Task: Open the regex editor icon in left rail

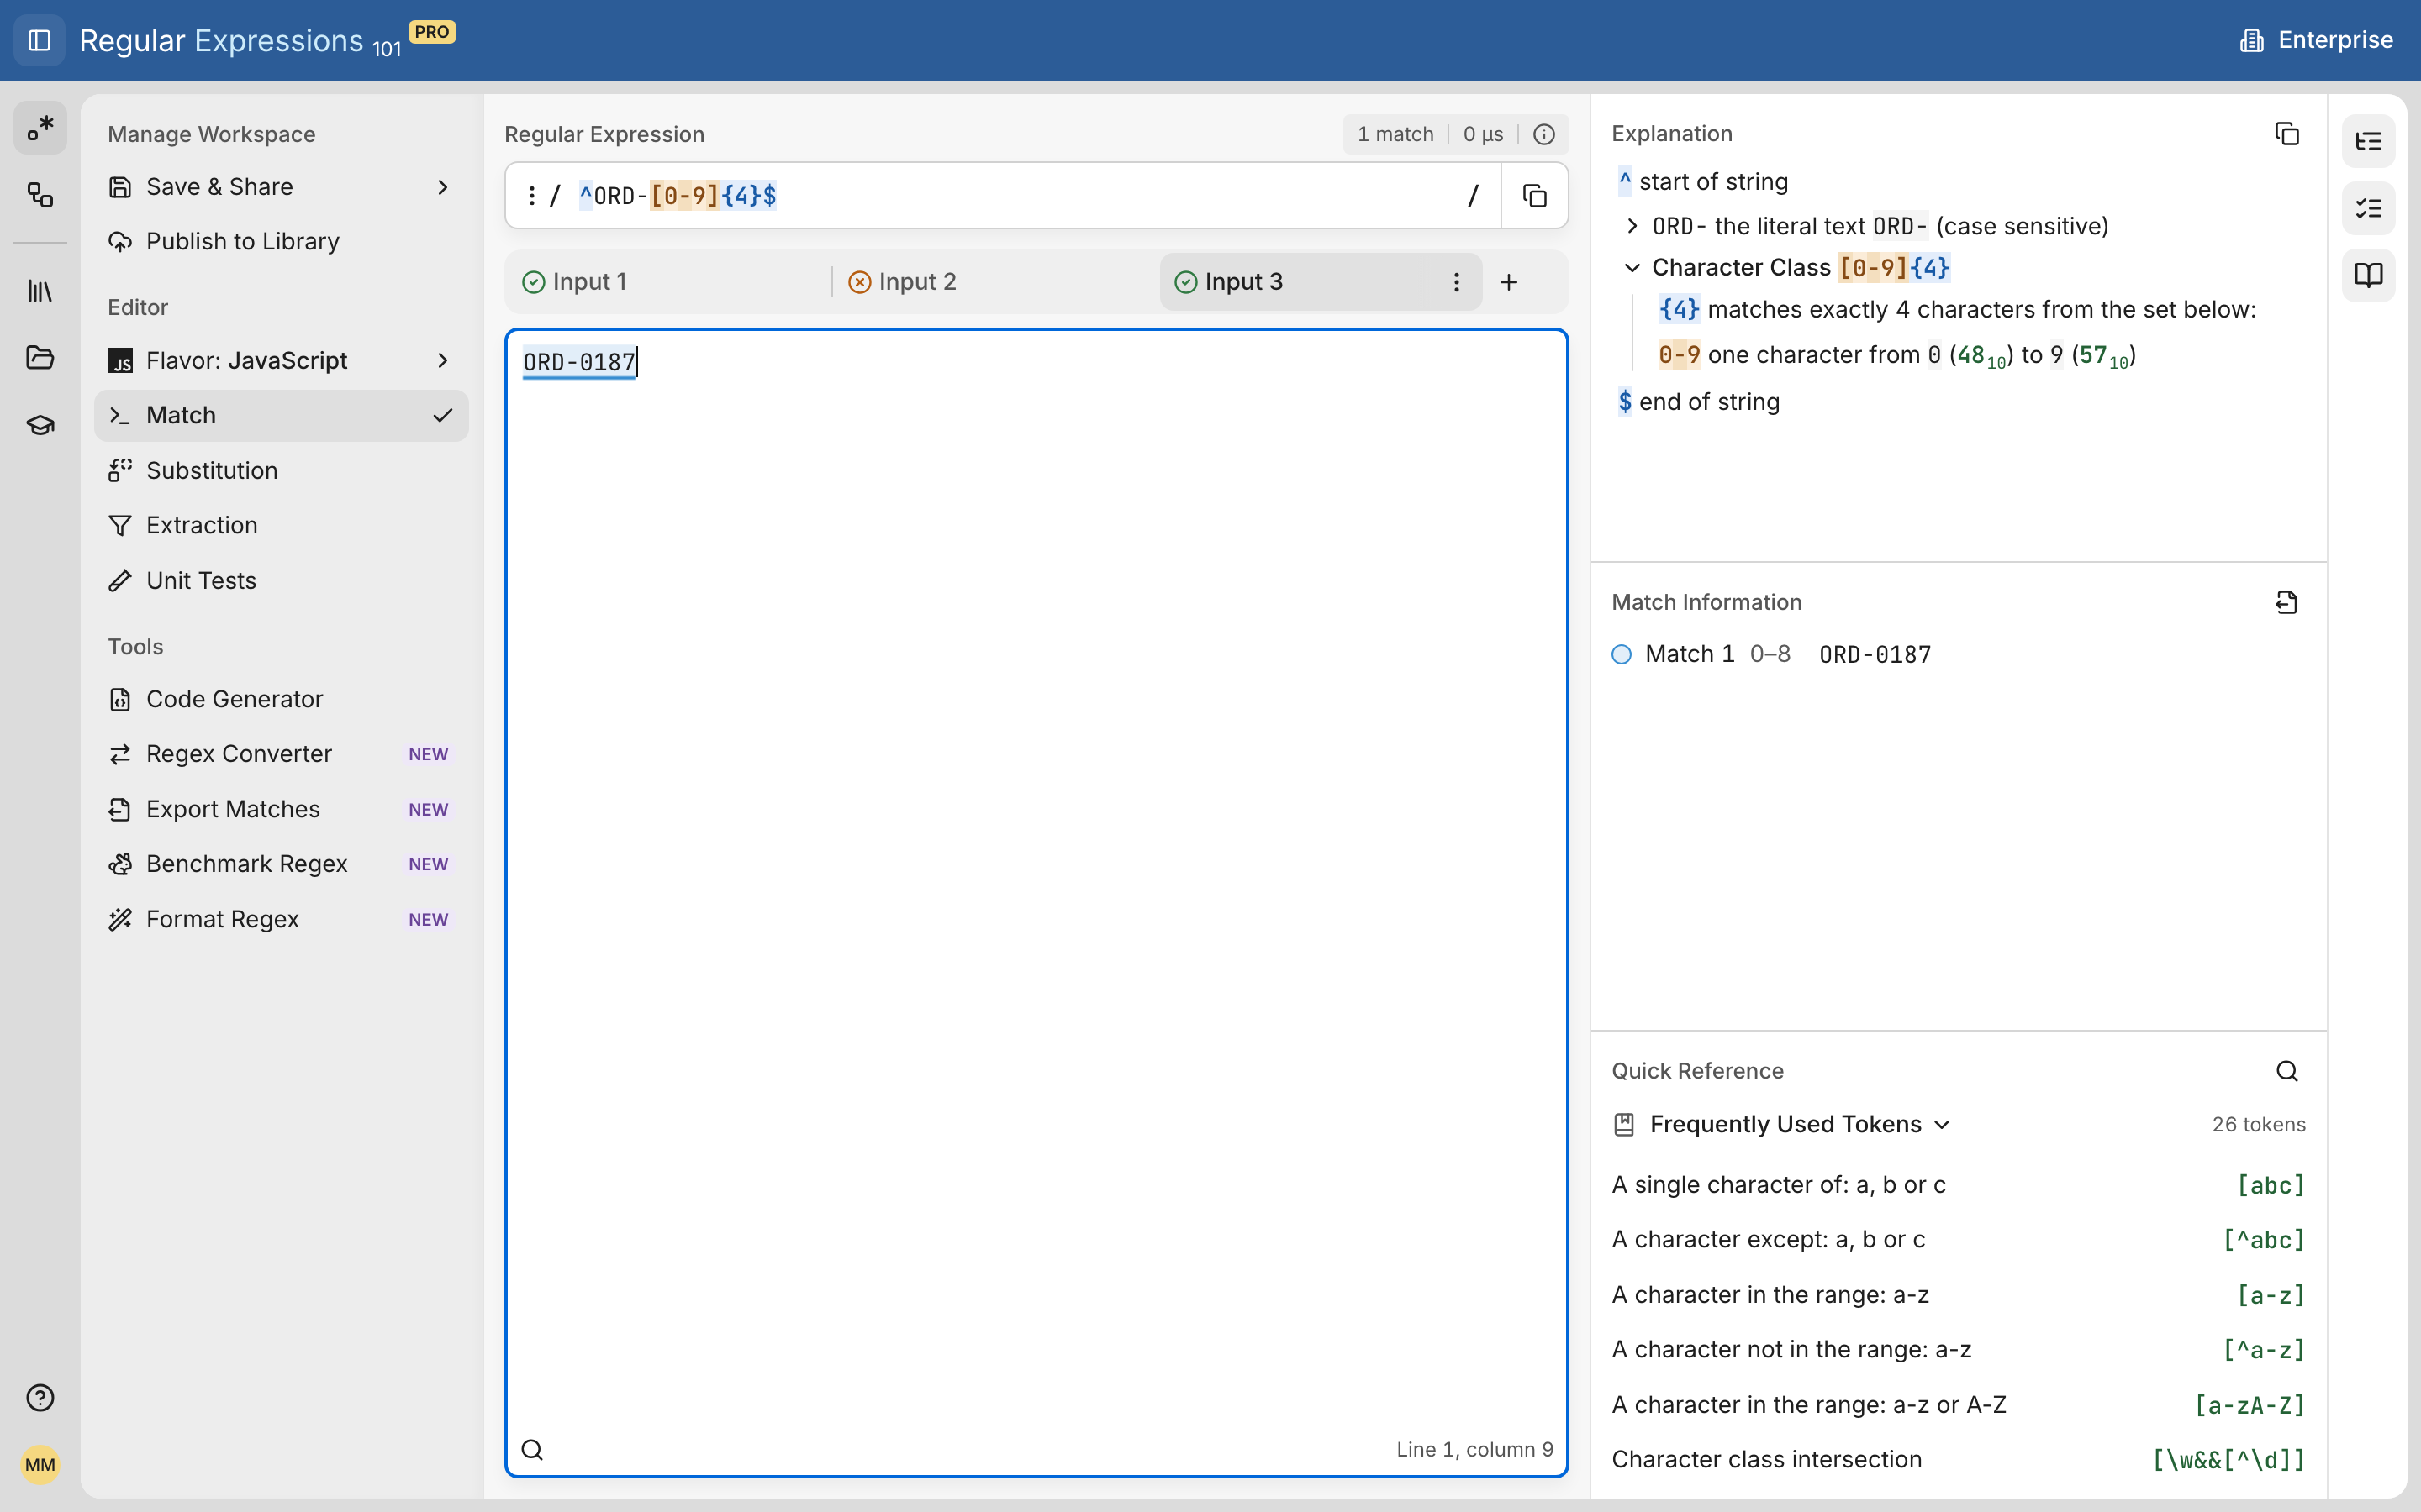Action: point(40,128)
